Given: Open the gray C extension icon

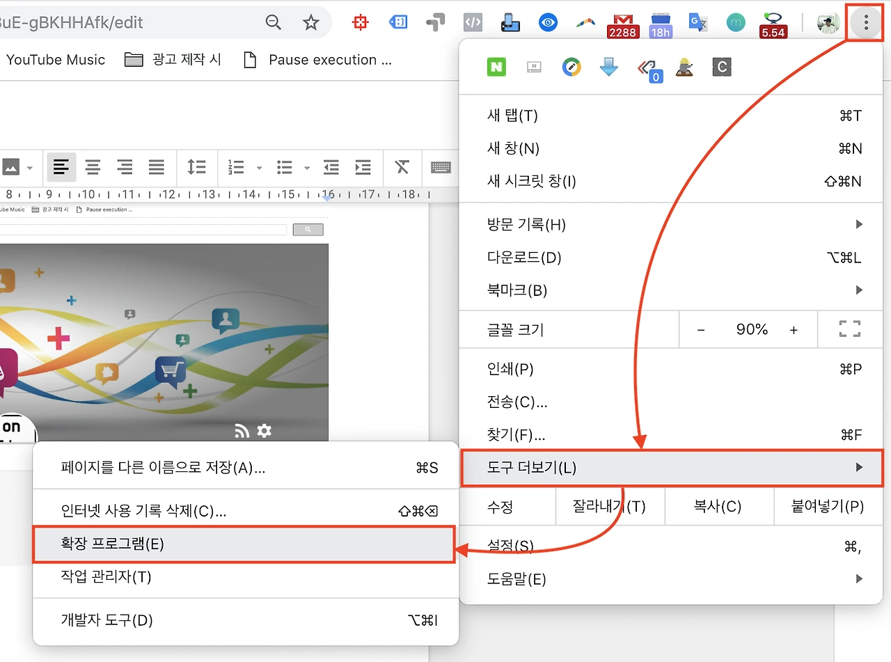Looking at the screenshot, I should (722, 67).
